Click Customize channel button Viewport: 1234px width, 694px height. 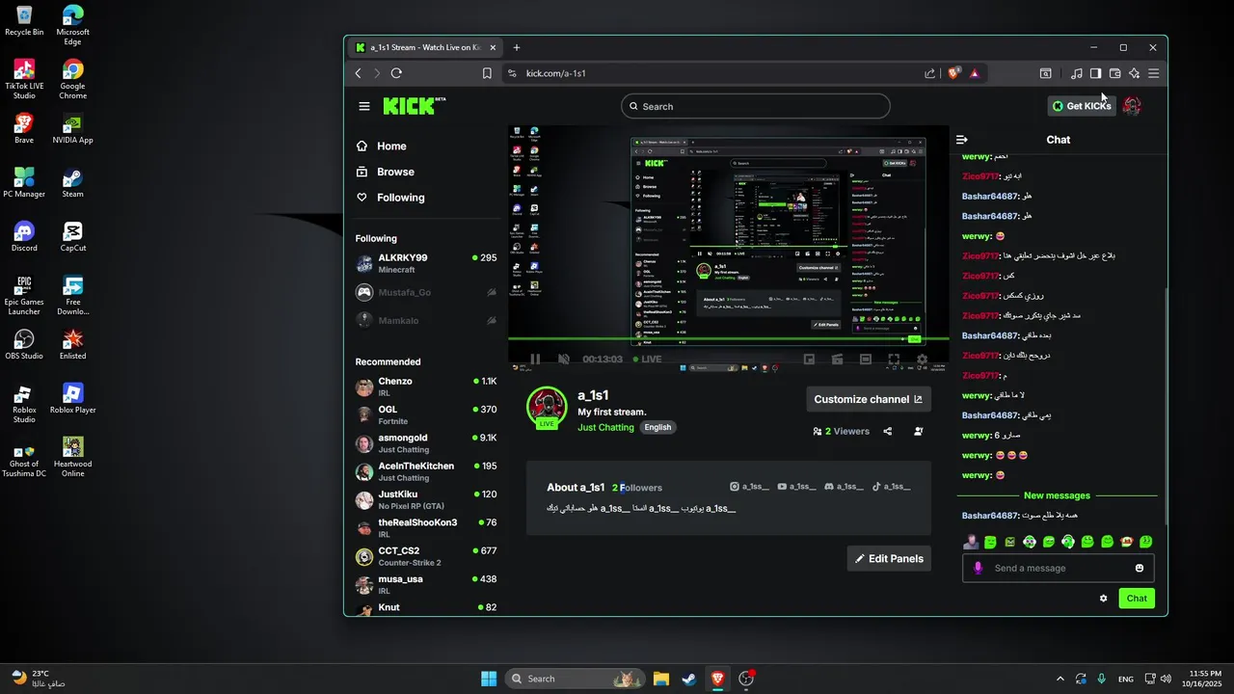[868, 399]
